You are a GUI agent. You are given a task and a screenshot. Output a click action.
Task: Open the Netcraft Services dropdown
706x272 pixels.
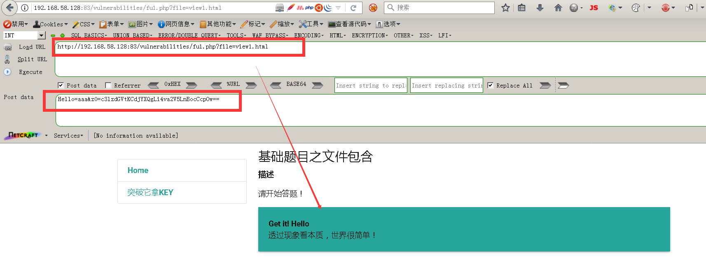(x=68, y=136)
